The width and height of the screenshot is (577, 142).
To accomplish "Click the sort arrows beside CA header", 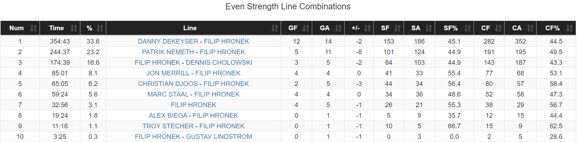I will click(530, 28).
